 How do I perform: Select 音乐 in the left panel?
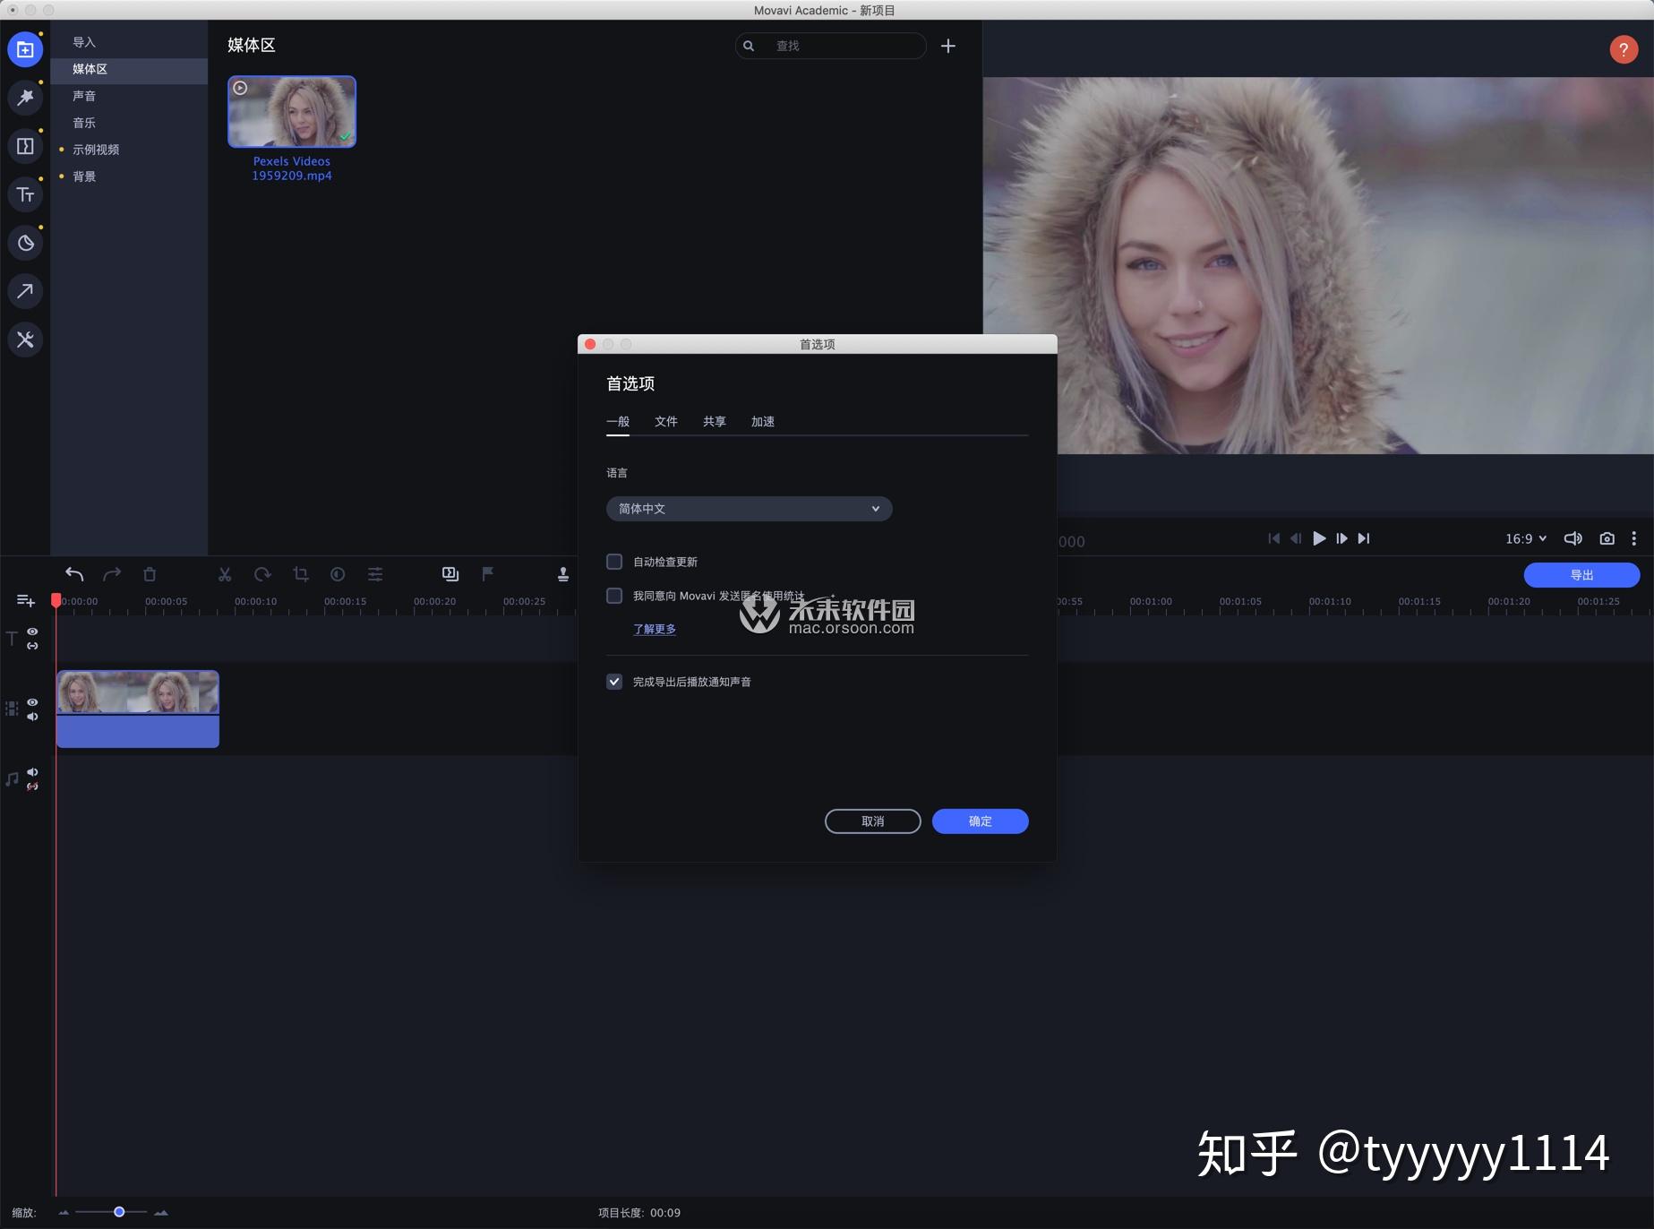(129, 123)
